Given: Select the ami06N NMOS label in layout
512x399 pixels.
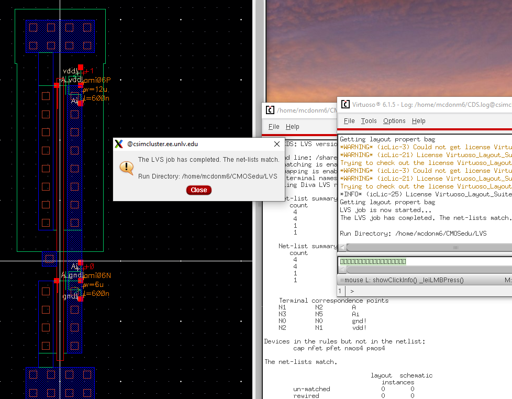Looking at the screenshot, I should coord(97,275).
